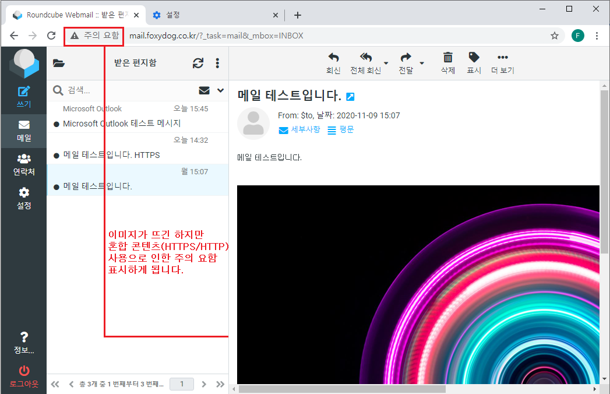Open the 메일 테스트입니다. HTTPS message
610x394 pixels.
tap(137, 149)
